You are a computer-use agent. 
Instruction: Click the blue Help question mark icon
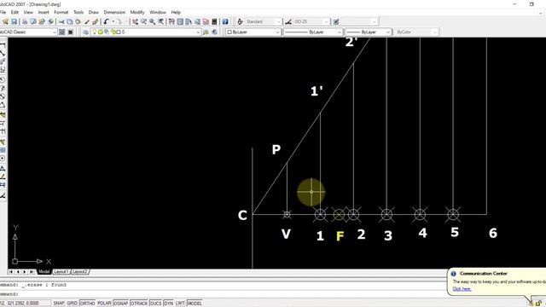225,21
